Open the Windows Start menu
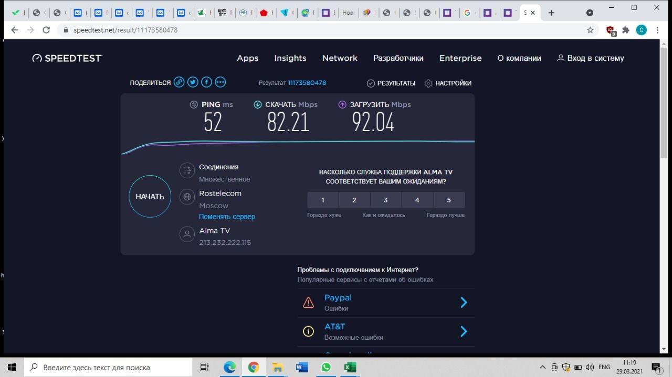 [x=12, y=368]
